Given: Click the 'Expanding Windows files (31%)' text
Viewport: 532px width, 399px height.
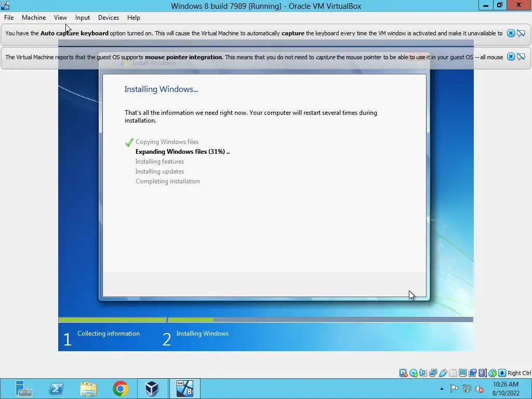Looking at the screenshot, I should (x=182, y=152).
